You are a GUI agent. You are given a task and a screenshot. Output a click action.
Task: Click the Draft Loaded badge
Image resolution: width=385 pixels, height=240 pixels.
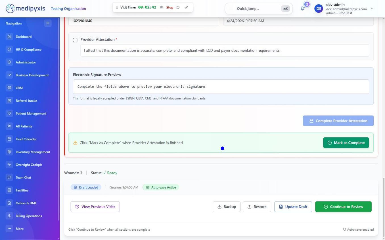coord(86,187)
